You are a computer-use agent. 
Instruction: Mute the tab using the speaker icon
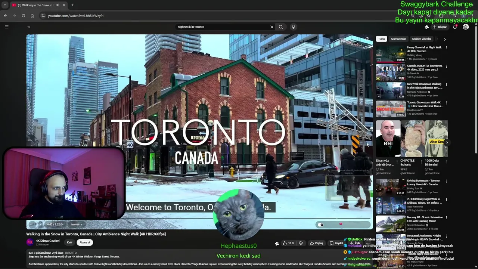pyautogui.click(x=58, y=5)
